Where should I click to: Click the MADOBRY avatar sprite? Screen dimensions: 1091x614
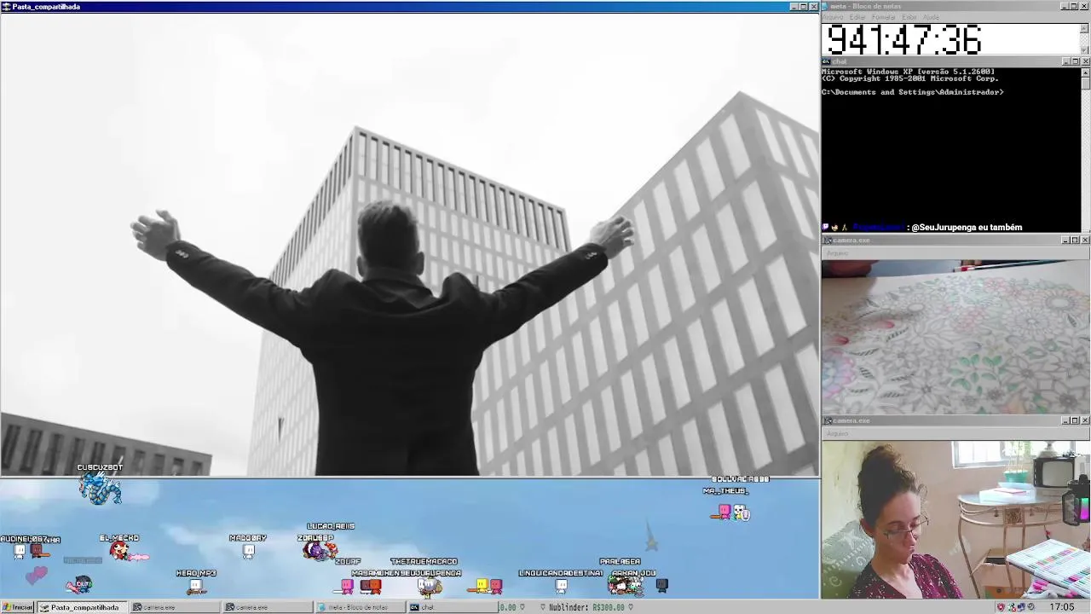[248, 551]
